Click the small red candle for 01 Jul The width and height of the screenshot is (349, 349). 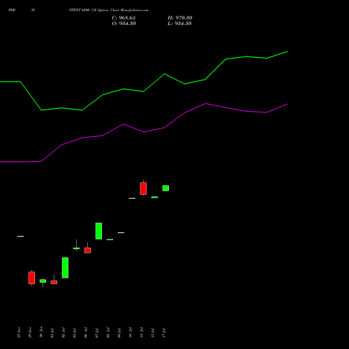(x=54, y=282)
